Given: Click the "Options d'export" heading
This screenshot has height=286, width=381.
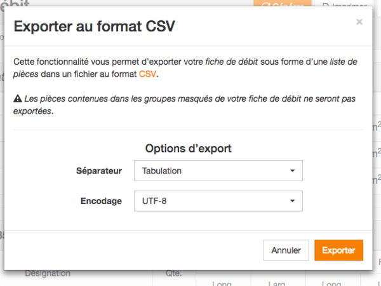Looking at the screenshot, I should [x=188, y=149].
